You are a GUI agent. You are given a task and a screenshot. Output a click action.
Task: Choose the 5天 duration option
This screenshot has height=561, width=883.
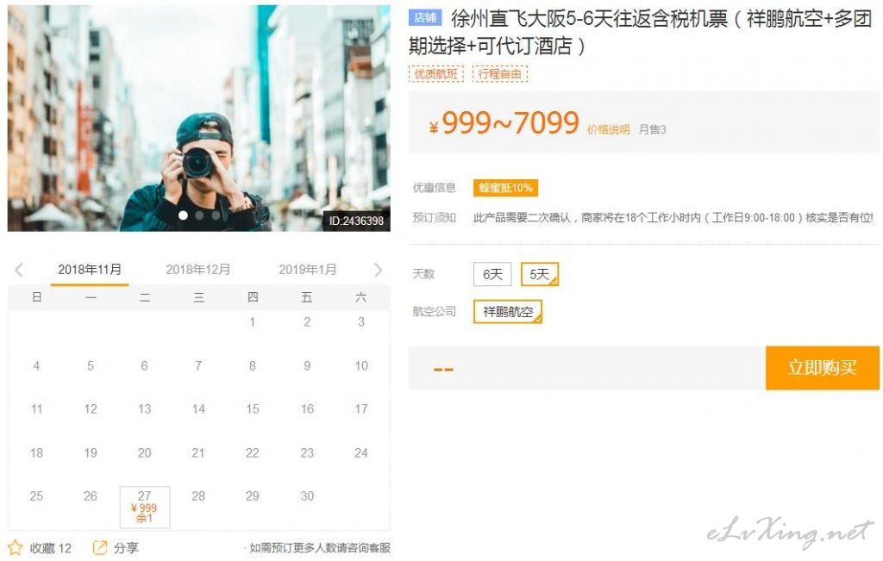click(540, 274)
